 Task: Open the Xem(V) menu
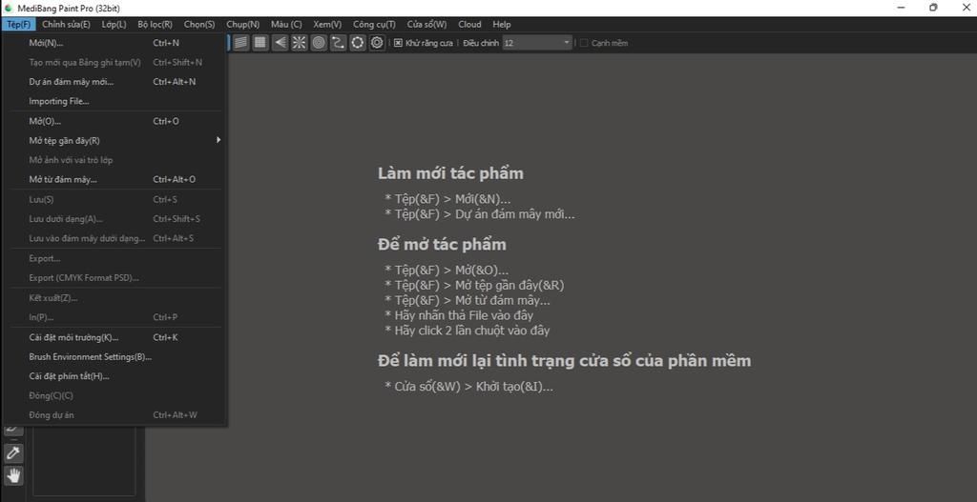click(x=327, y=24)
